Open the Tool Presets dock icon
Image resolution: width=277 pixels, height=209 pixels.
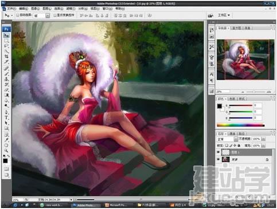pyautogui.click(x=212, y=47)
